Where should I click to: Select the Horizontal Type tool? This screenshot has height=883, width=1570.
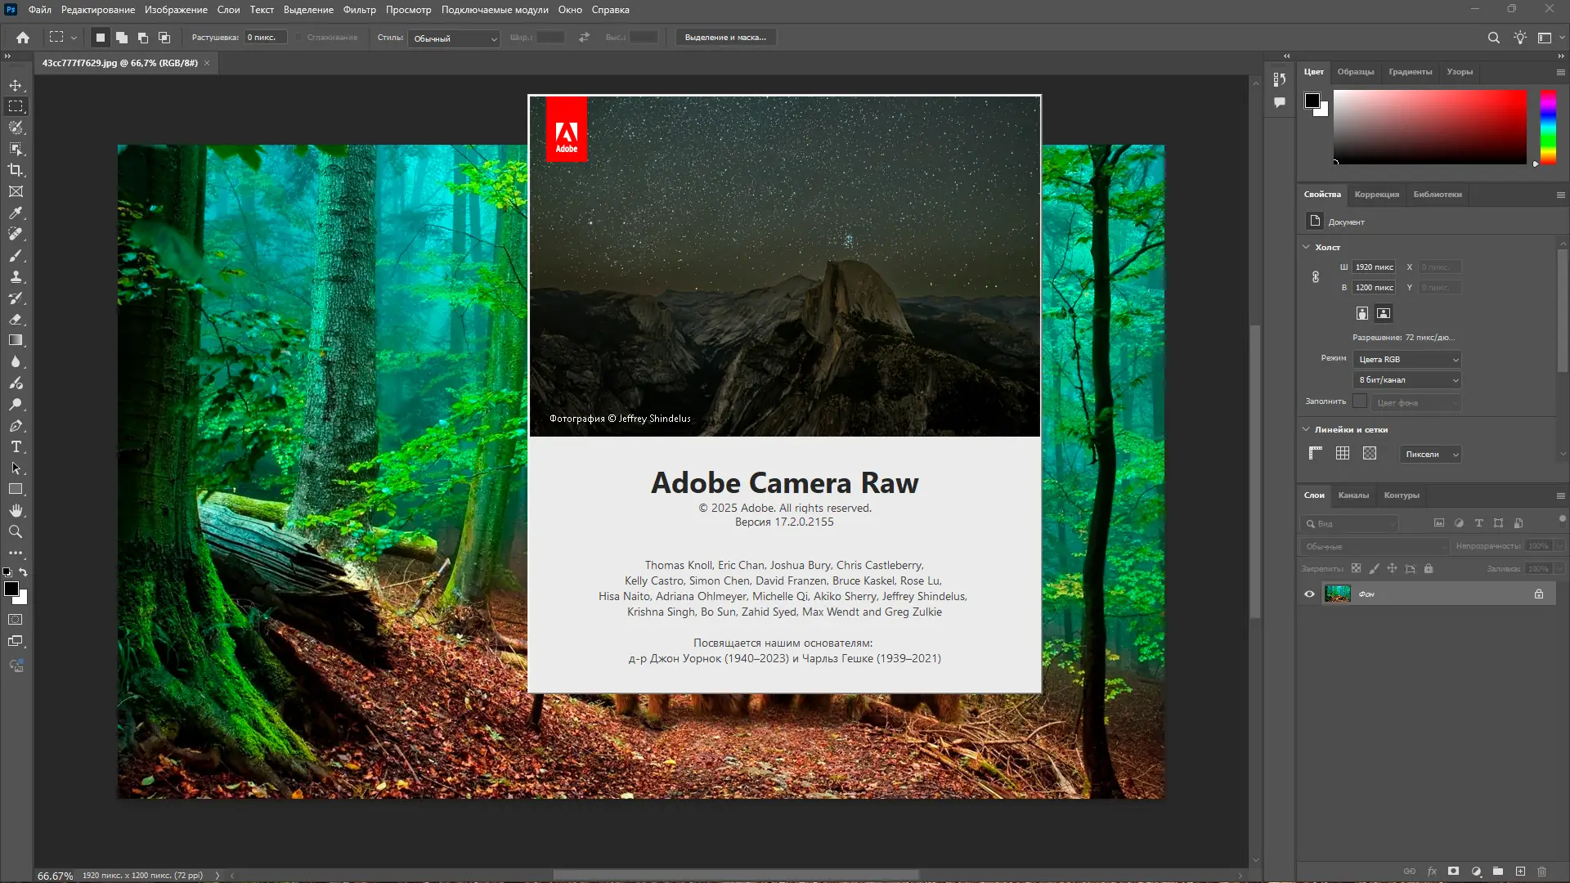(x=16, y=446)
